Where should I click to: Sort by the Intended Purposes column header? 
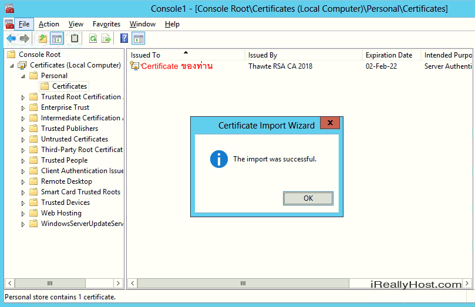(447, 55)
